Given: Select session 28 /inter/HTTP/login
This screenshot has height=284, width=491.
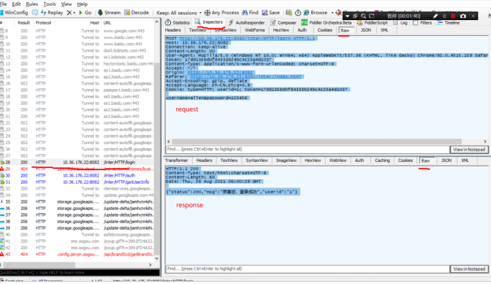Looking at the screenshot, I should click(x=77, y=162).
